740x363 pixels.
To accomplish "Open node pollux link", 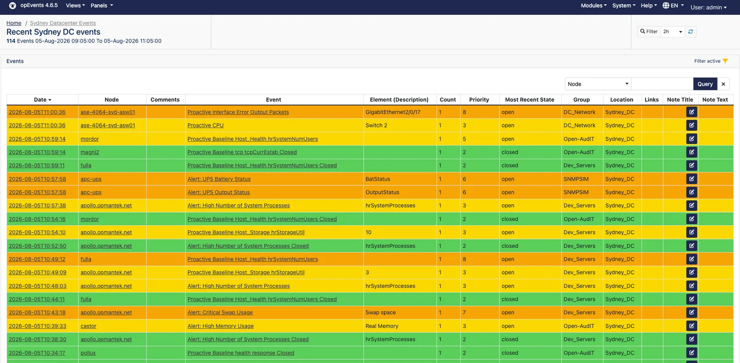I will 88,353.
